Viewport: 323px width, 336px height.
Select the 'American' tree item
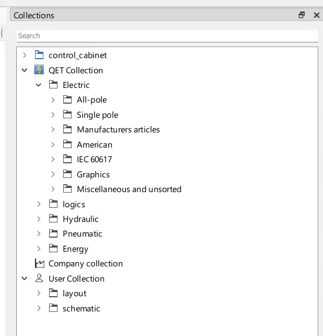tap(95, 144)
